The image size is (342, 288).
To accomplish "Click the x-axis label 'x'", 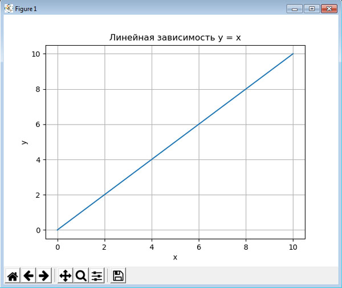I will (x=175, y=257).
